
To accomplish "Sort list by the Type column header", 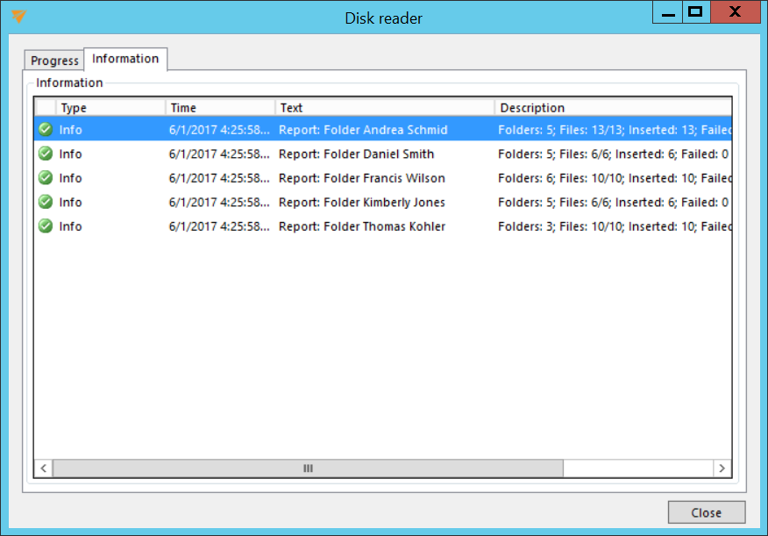I will tap(110, 108).
